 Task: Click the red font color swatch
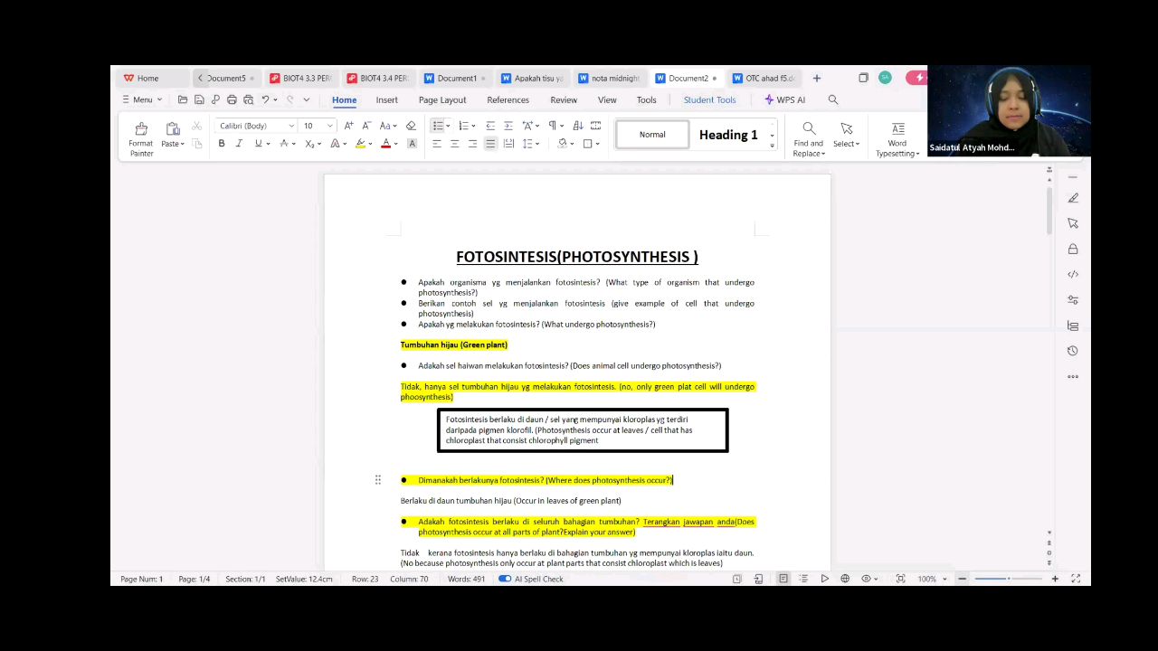[x=386, y=144]
